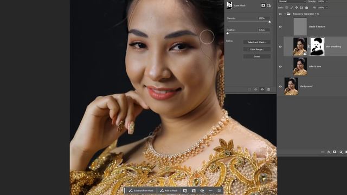This screenshot has height=195, width=347.
Task: Click the folder icon of Frequency Separation group
Action: click(288, 14)
